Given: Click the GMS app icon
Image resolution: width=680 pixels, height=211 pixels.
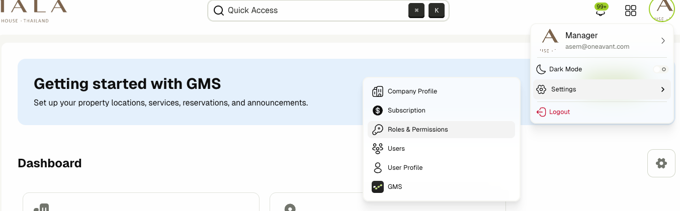Looking at the screenshot, I should (x=377, y=187).
